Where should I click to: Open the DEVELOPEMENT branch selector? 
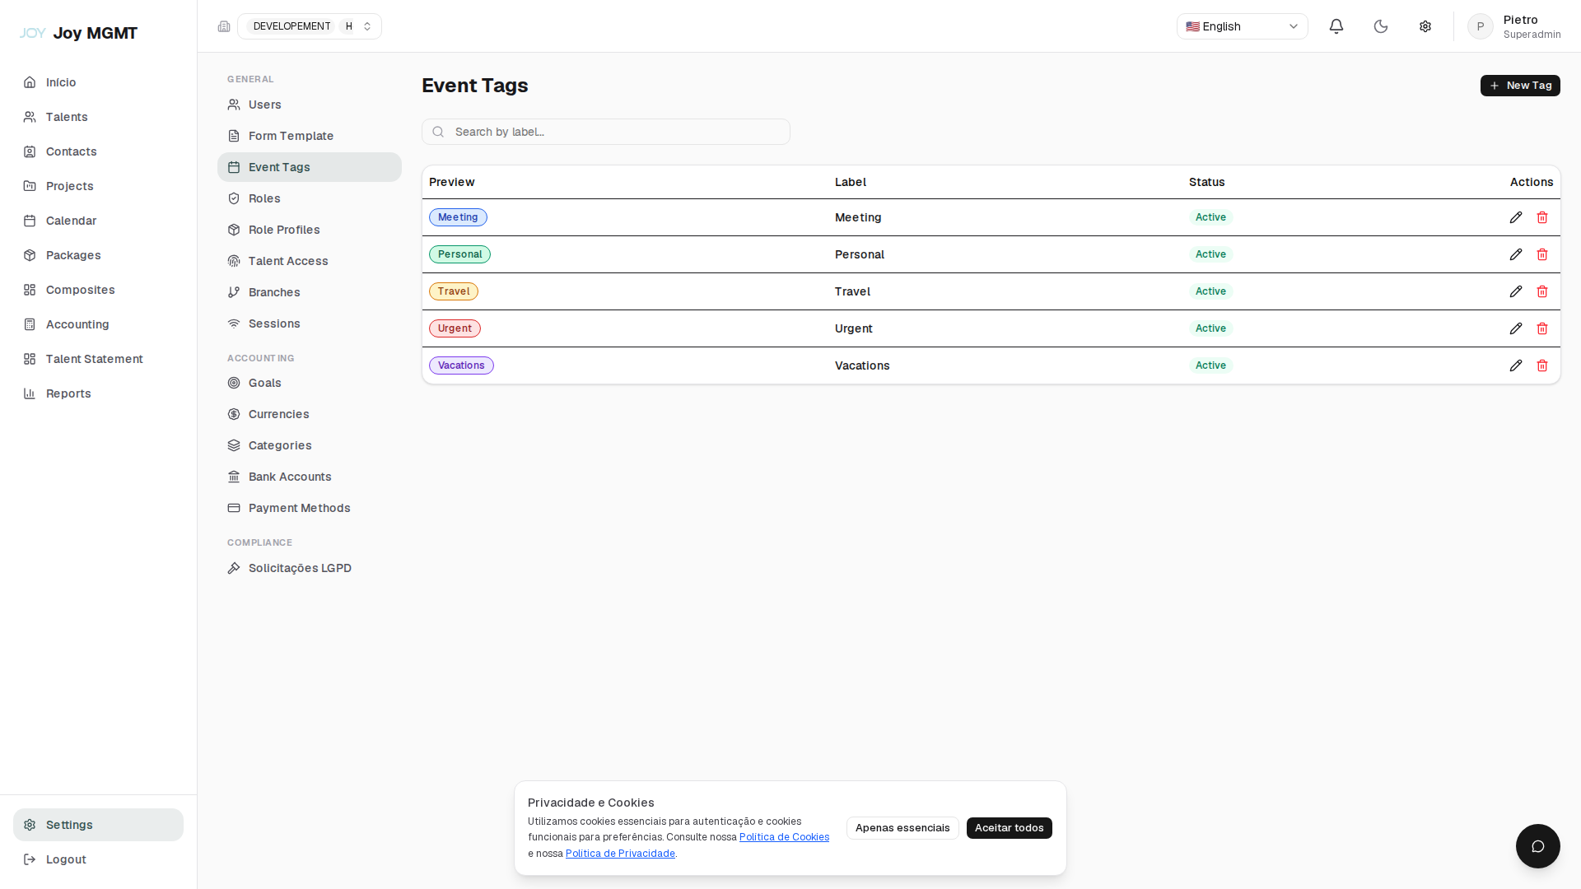pyautogui.click(x=310, y=26)
